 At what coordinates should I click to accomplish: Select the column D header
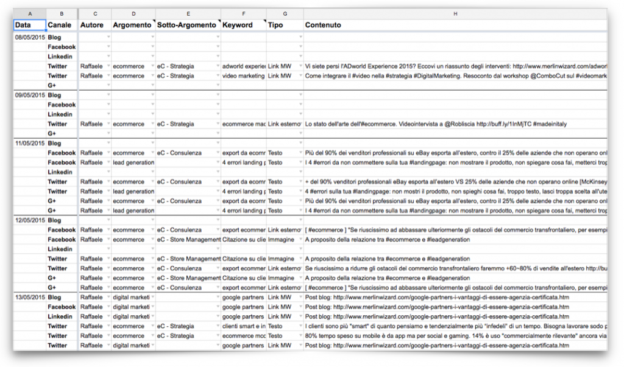[133, 13]
